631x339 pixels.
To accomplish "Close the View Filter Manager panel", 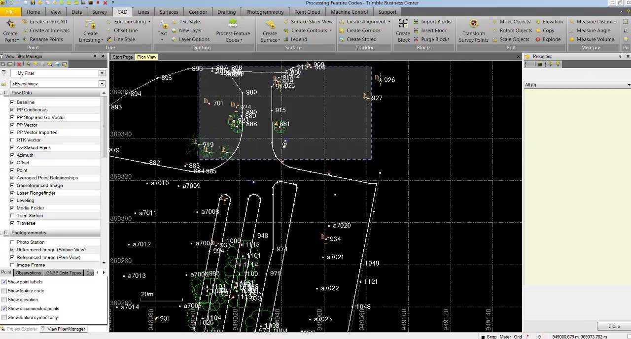I will point(103,56).
